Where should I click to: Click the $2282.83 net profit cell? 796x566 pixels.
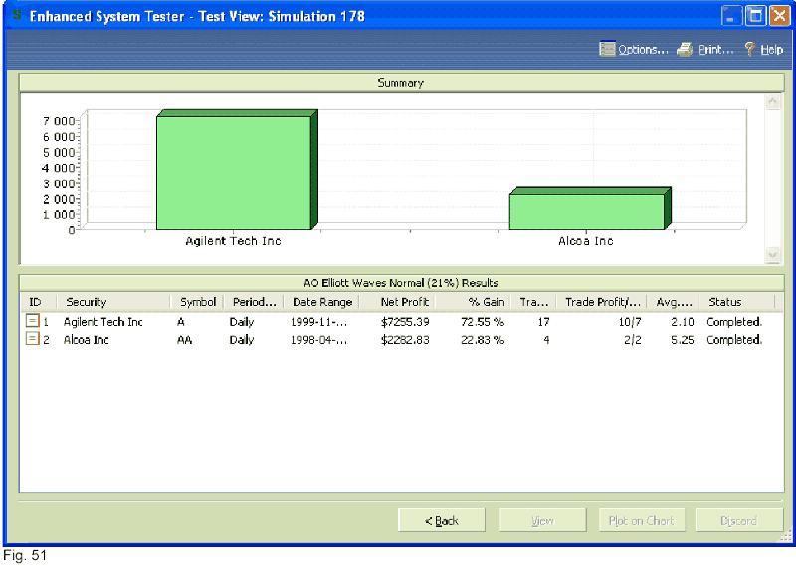click(405, 339)
